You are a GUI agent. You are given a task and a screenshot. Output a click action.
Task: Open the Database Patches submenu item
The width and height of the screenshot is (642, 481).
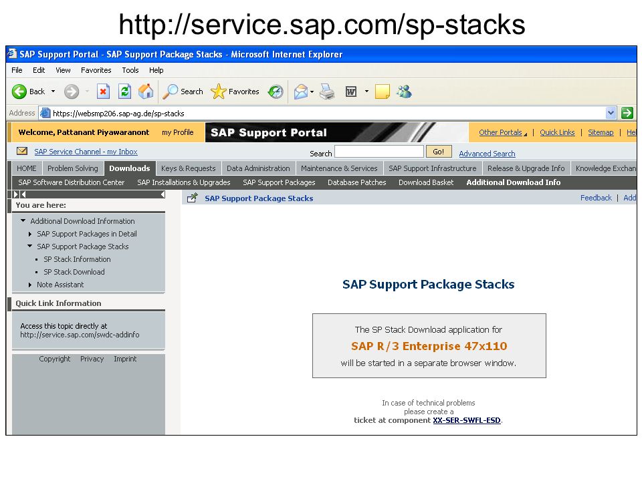click(356, 182)
